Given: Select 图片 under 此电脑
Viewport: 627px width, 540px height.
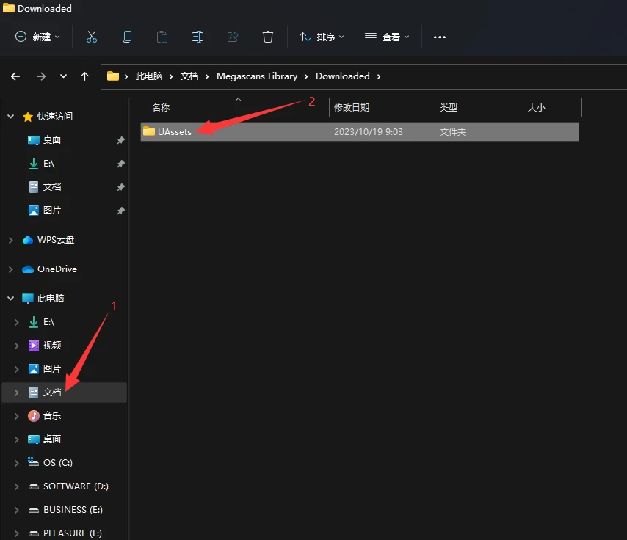Looking at the screenshot, I should pos(52,368).
